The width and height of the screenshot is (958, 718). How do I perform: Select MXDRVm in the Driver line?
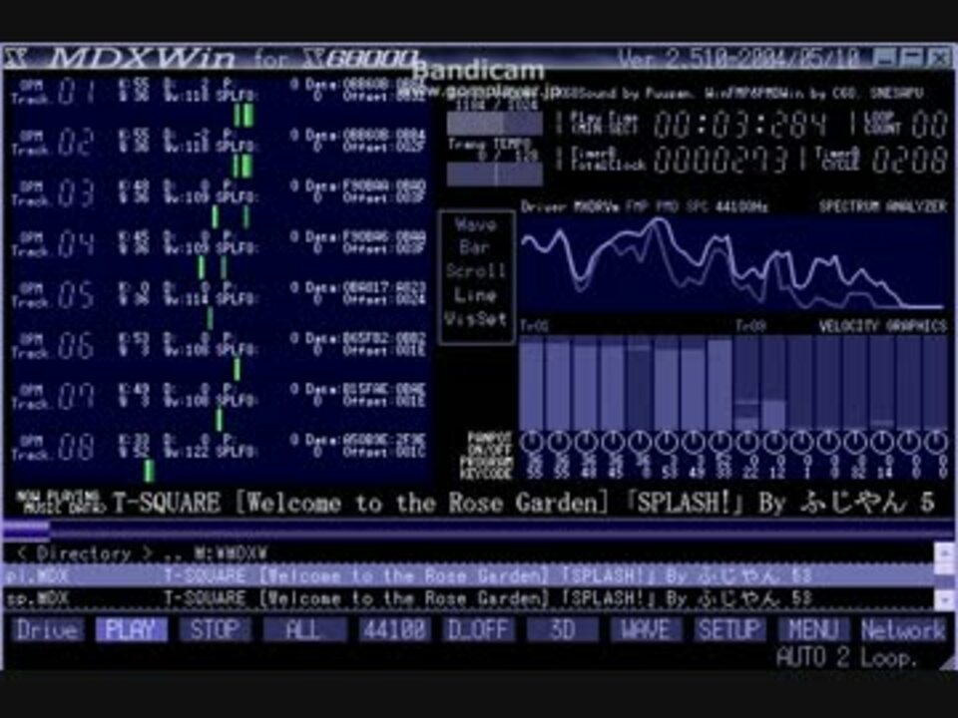[x=597, y=207]
